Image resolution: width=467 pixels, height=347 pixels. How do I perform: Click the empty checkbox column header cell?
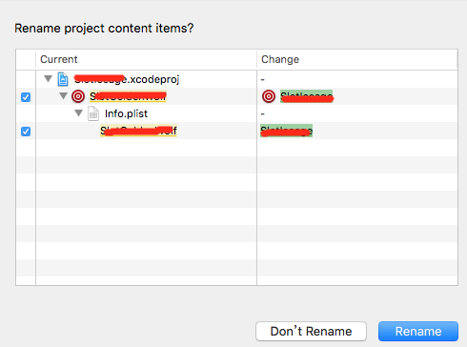[x=26, y=59]
